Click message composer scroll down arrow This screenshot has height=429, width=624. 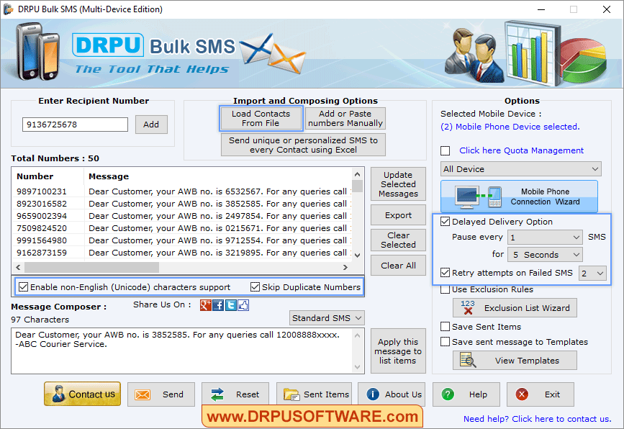click(x=358, y=367)
